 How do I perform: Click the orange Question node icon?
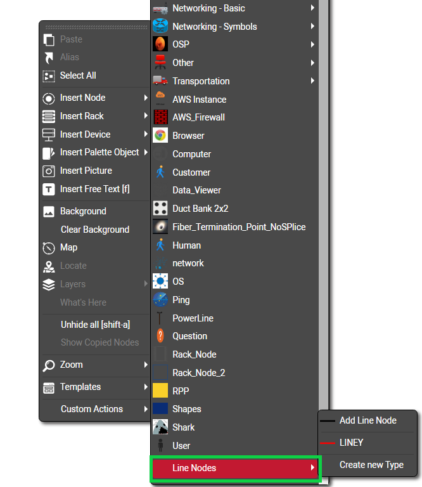click(x=160, y=336)
